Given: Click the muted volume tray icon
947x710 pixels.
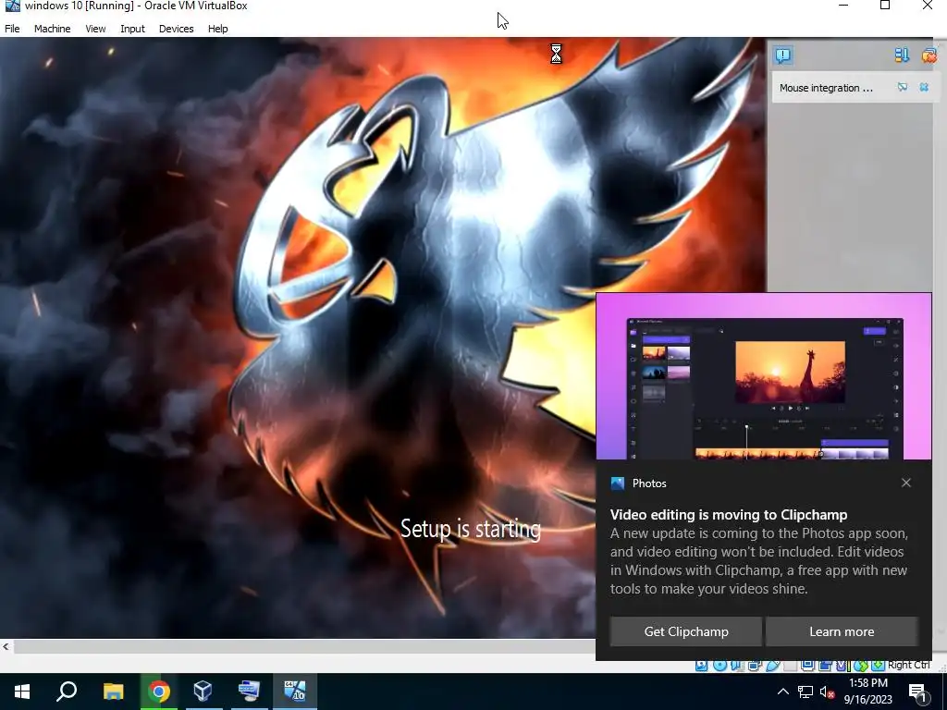Looking at the screenshot, I should tap(827, 692).
